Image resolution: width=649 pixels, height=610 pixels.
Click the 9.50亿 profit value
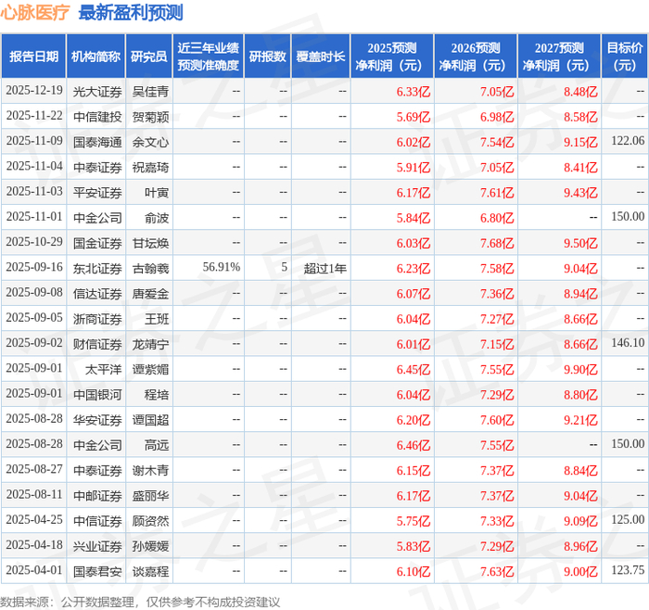[x=580, y=243]
